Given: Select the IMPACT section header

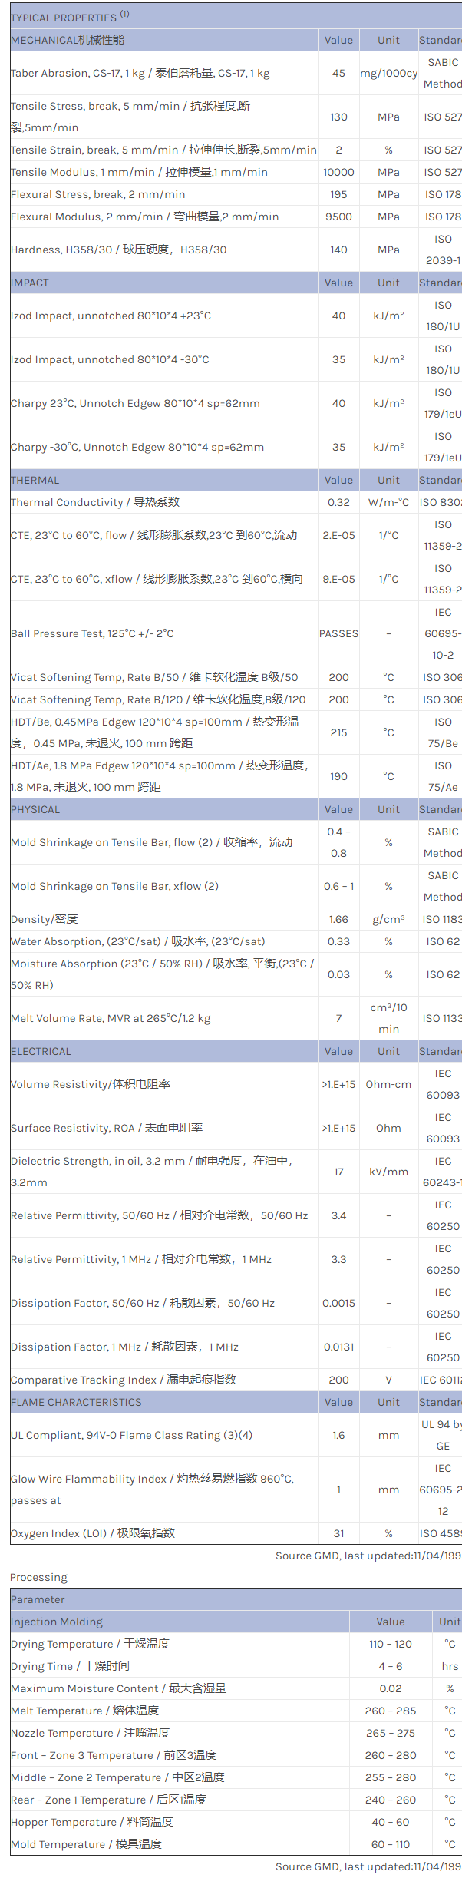Looking at the screenshot, I should (x=30, y=283).
